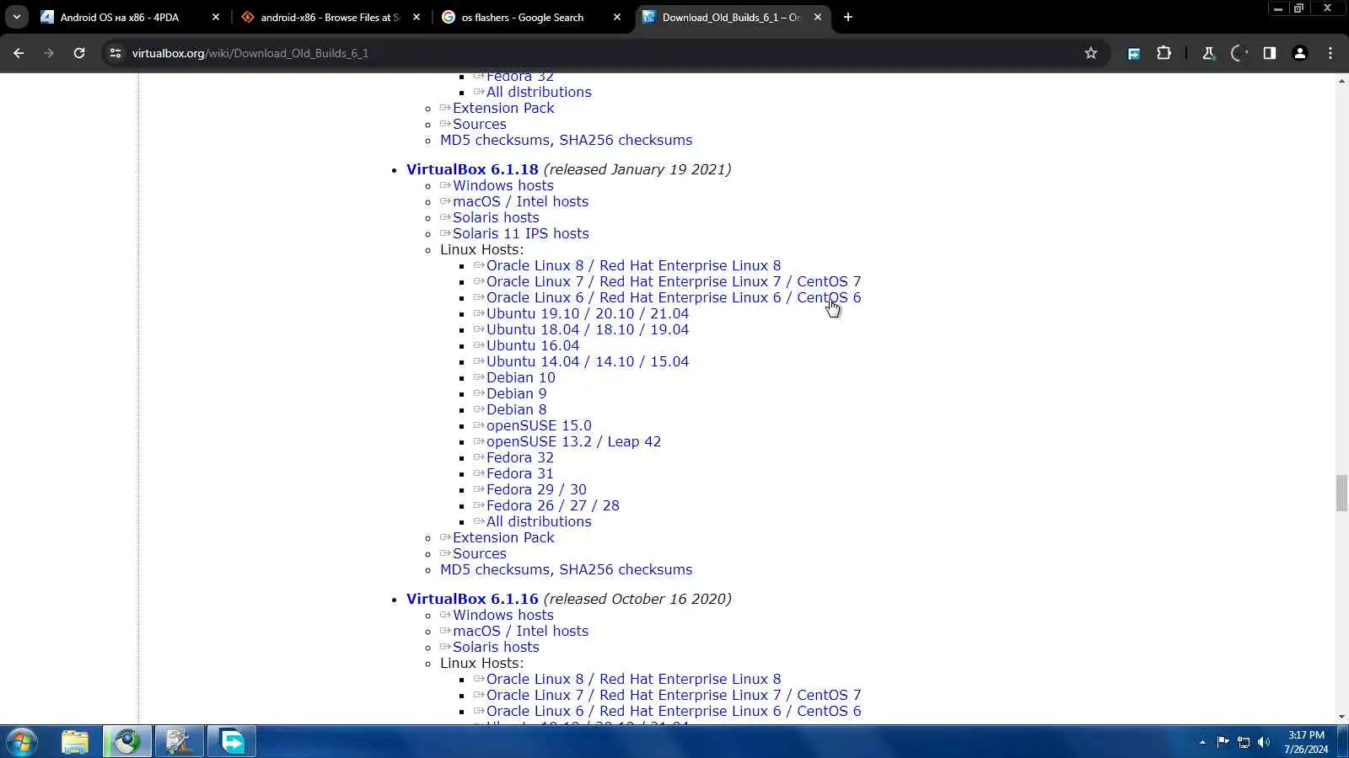Click the page scrollbar thumb
Viewport: 1349px width, 758px height.
pyautogui.click(x=1341, y=494)
